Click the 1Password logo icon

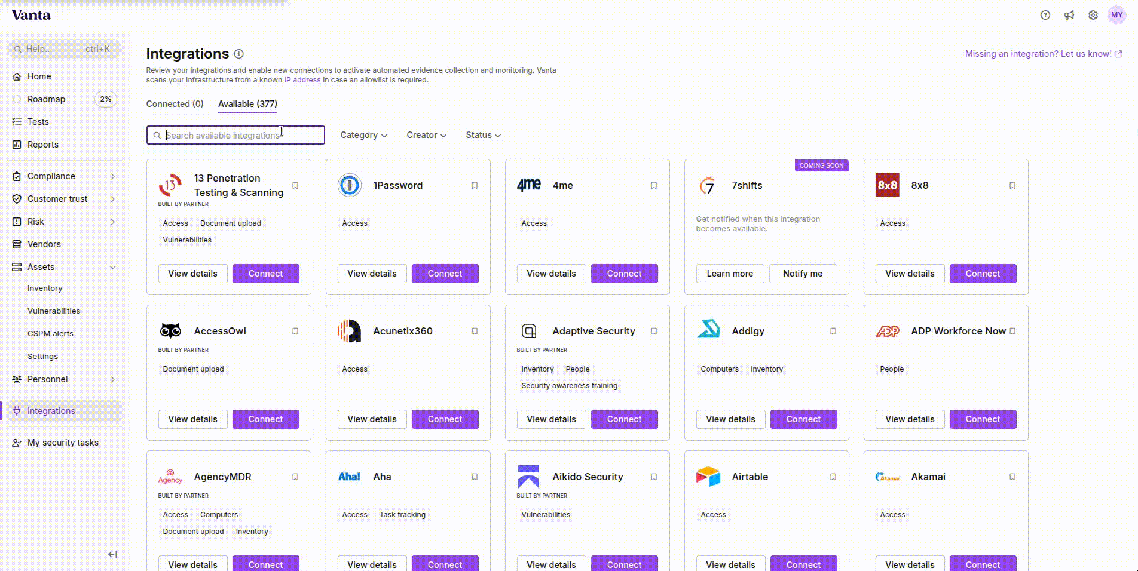click(350, 185)
